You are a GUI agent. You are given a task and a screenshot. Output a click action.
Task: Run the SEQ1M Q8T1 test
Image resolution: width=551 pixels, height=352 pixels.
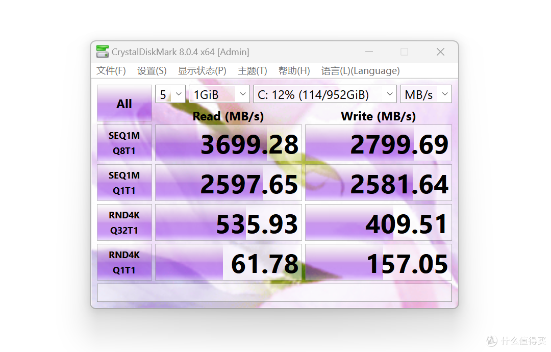124,143
